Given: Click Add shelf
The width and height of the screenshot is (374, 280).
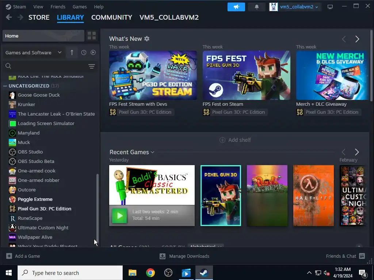Looking at the screenshot, I should [x=235, y=140].
